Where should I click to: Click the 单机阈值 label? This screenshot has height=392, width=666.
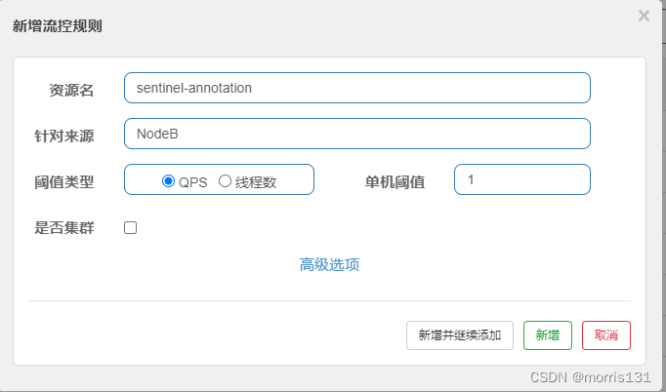coord(395,181)
